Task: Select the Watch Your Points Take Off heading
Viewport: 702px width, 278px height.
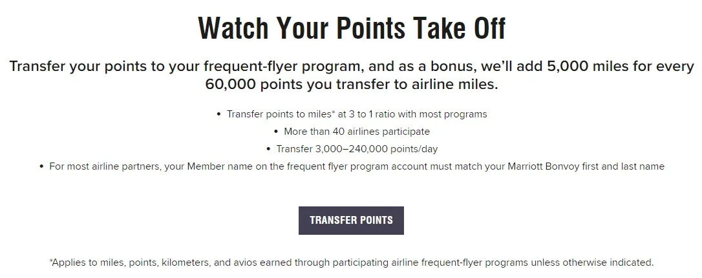Action: pyautogui.click(x=352, y=28)
